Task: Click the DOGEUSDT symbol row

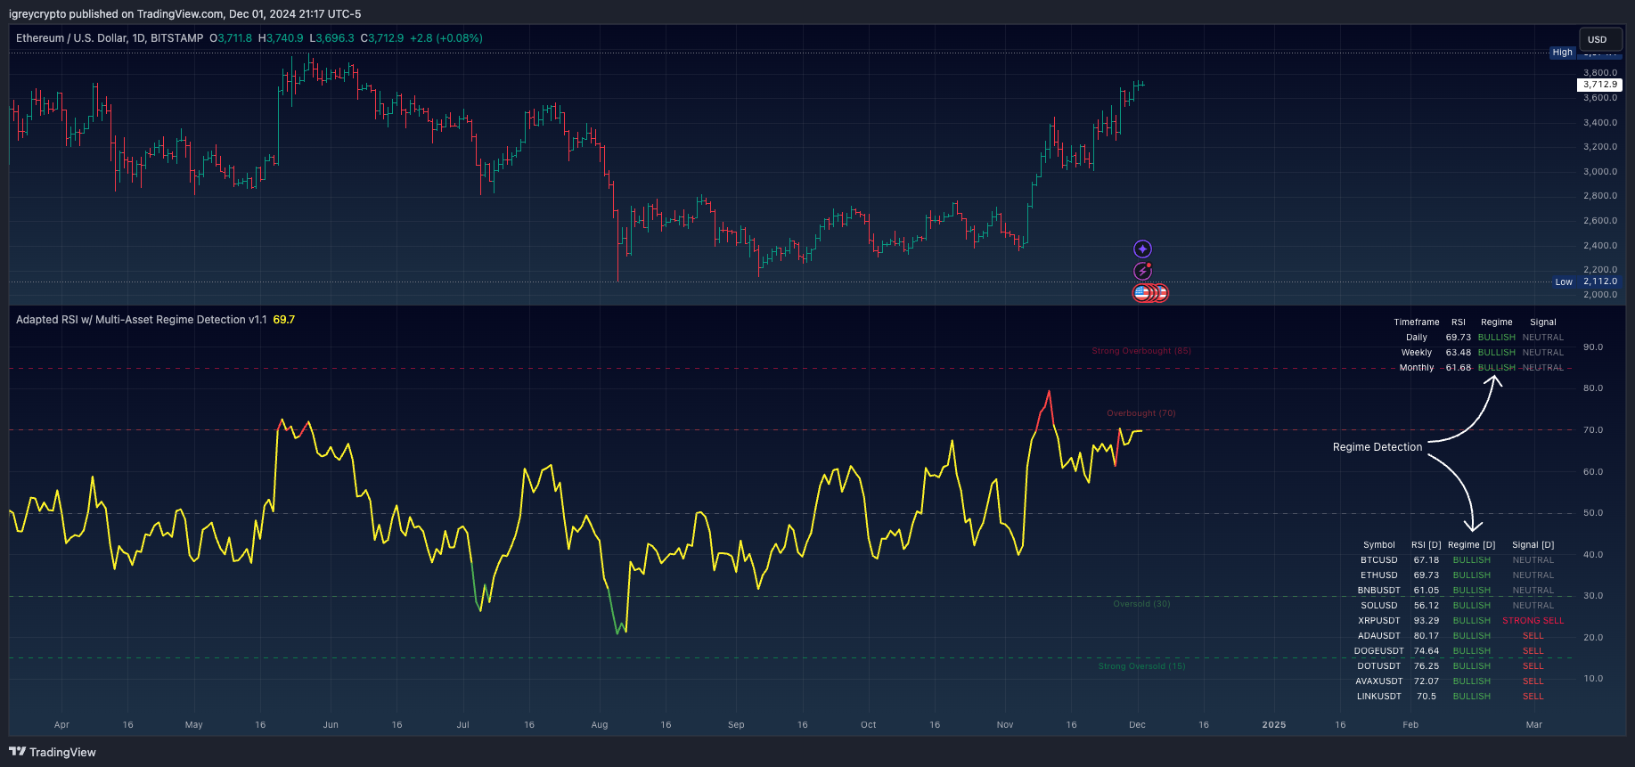Action: click(1379, 651)
